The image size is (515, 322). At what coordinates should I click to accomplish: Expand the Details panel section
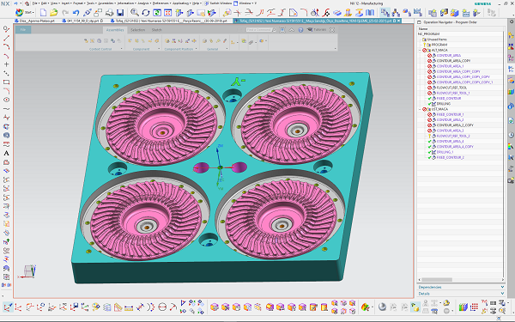click(461, 294)
